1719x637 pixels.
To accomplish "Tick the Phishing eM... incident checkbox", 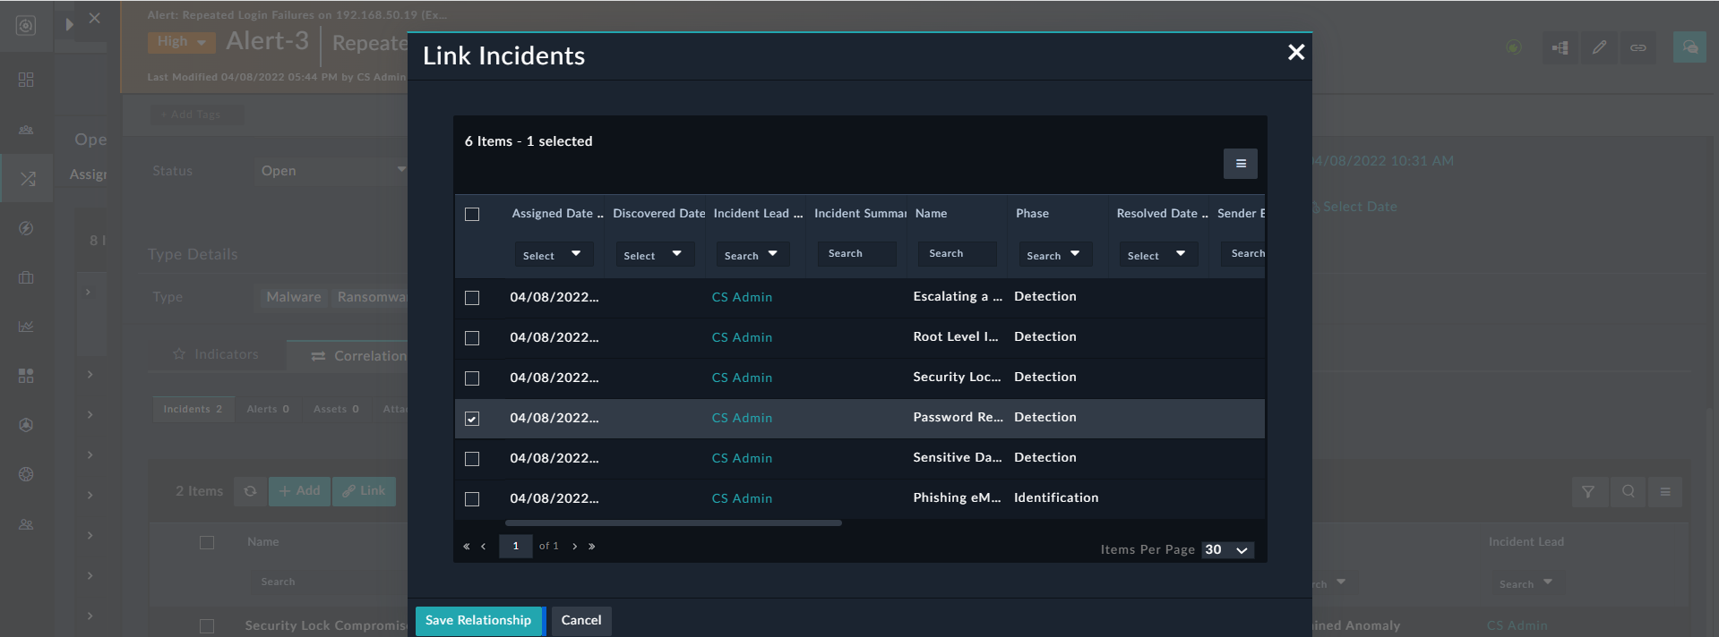I will (472, 499).
